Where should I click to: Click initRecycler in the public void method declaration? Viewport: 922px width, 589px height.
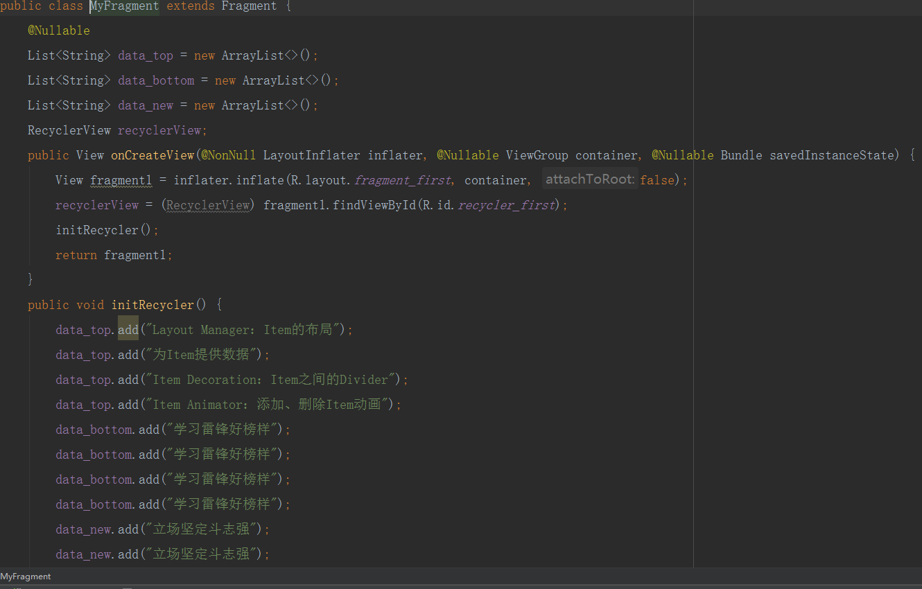pos(153,305)
